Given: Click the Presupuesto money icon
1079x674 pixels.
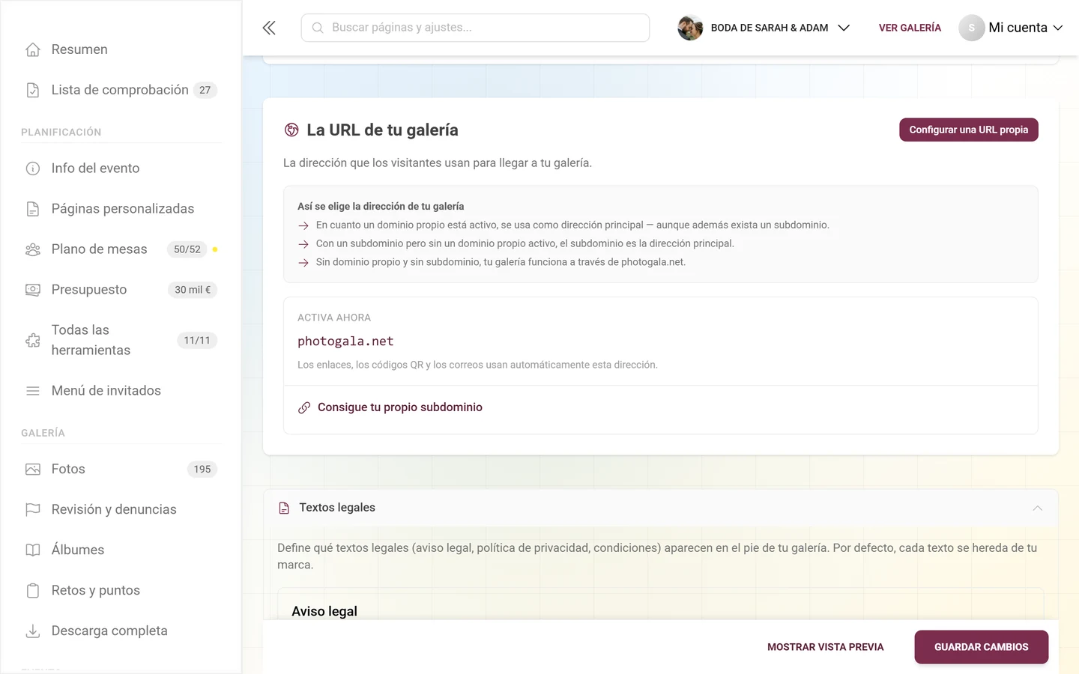Looking at the screenshot, I should 33,290.
